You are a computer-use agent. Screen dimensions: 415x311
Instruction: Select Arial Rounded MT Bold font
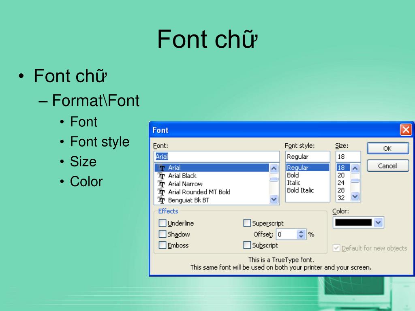coord(212,192)
